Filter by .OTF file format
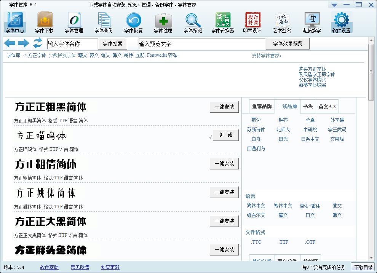Viewport: 377px width, 273px height. [310, 242]
